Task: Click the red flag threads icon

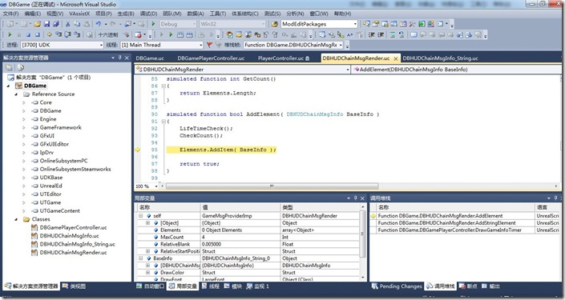Action: click(209, 45)
